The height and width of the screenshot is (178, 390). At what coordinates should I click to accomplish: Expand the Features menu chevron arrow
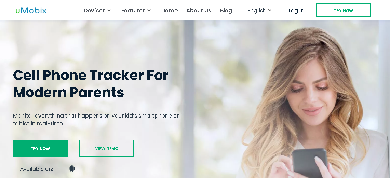point(149,11)
